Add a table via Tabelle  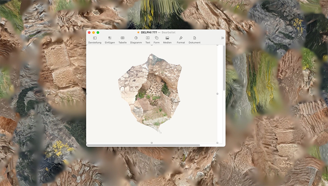[x=122, y=40]
